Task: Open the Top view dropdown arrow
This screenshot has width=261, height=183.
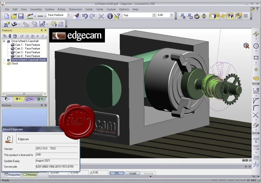Action: tap(154, 15)
